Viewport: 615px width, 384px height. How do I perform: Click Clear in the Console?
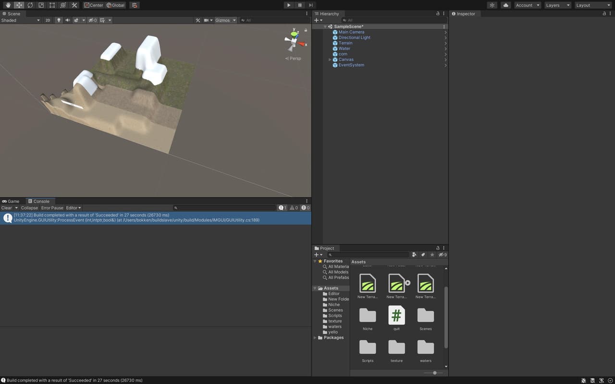(6, 208)
